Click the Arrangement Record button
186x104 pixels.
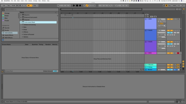pyautogui.click(x=80, y=5)
